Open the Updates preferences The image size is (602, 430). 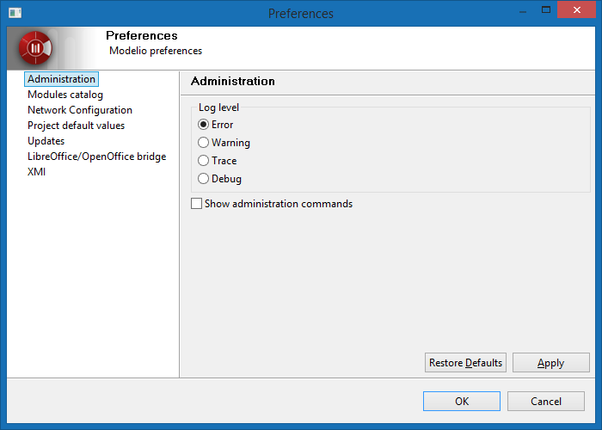(x=46, y=141)
